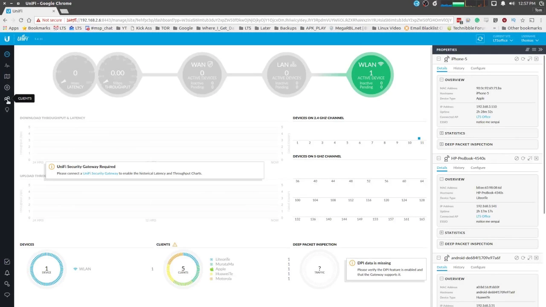Viewport: 546px width, 307px height.
Task: Click the Ubiquiti U logo
Action: coord(7,39)
